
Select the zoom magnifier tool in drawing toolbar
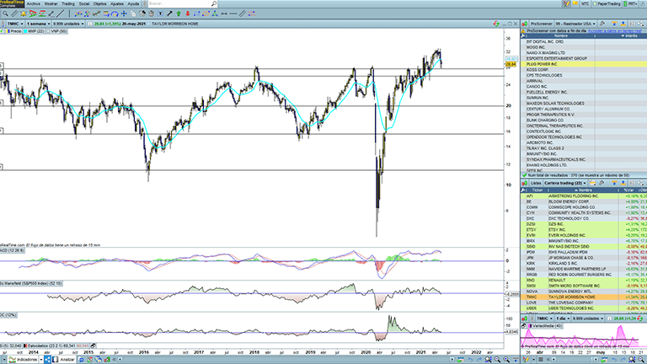(5, 13)
